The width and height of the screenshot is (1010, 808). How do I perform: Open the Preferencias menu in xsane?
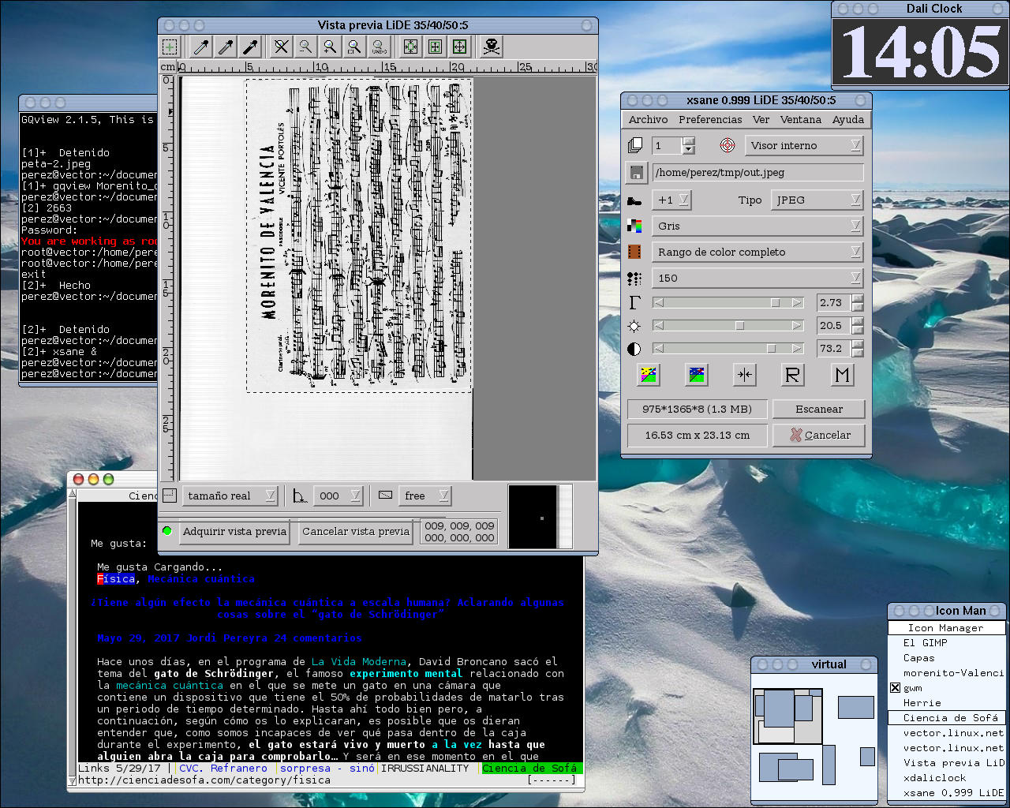pos(710,119)
